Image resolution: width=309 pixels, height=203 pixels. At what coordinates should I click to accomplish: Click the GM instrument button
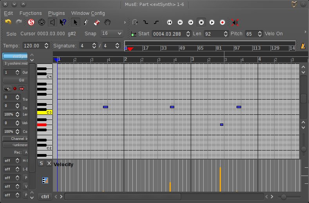coord(15,80)
